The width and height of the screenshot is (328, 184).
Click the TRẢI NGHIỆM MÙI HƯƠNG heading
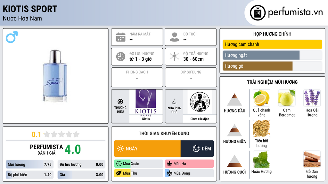pos(272,82)
